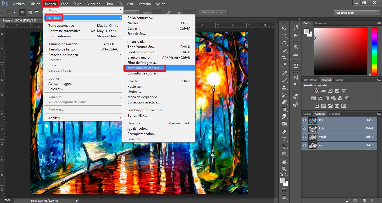Open the Color panel options menu
The height and width of the screenshot is (203, 382).
[x=379, y=23]
